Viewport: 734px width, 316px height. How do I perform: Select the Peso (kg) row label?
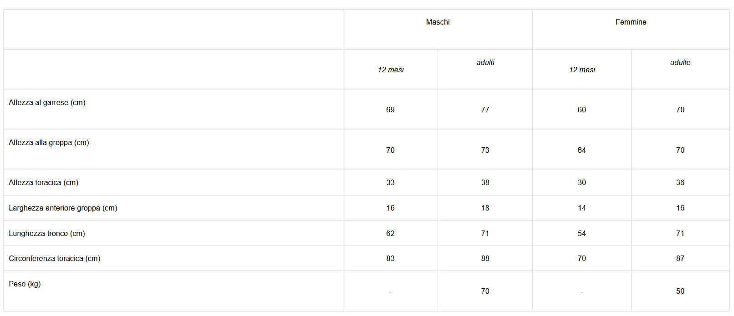[25, 284]
